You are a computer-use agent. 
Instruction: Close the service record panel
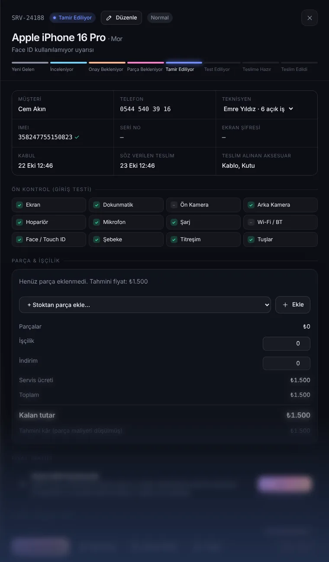[x=310, y=18]
